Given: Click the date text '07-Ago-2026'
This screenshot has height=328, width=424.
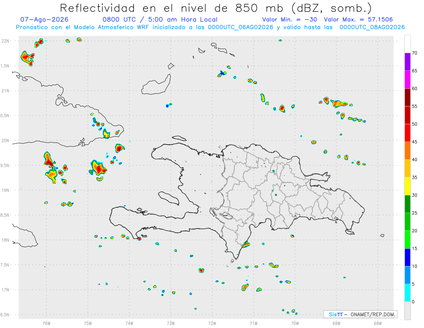Looking at the screenshot, I should (45, 19).
